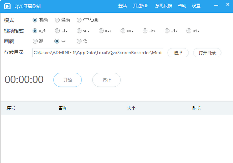233x163 pixels.
Task: Click the 名称 column header
Action: [62, 108]
